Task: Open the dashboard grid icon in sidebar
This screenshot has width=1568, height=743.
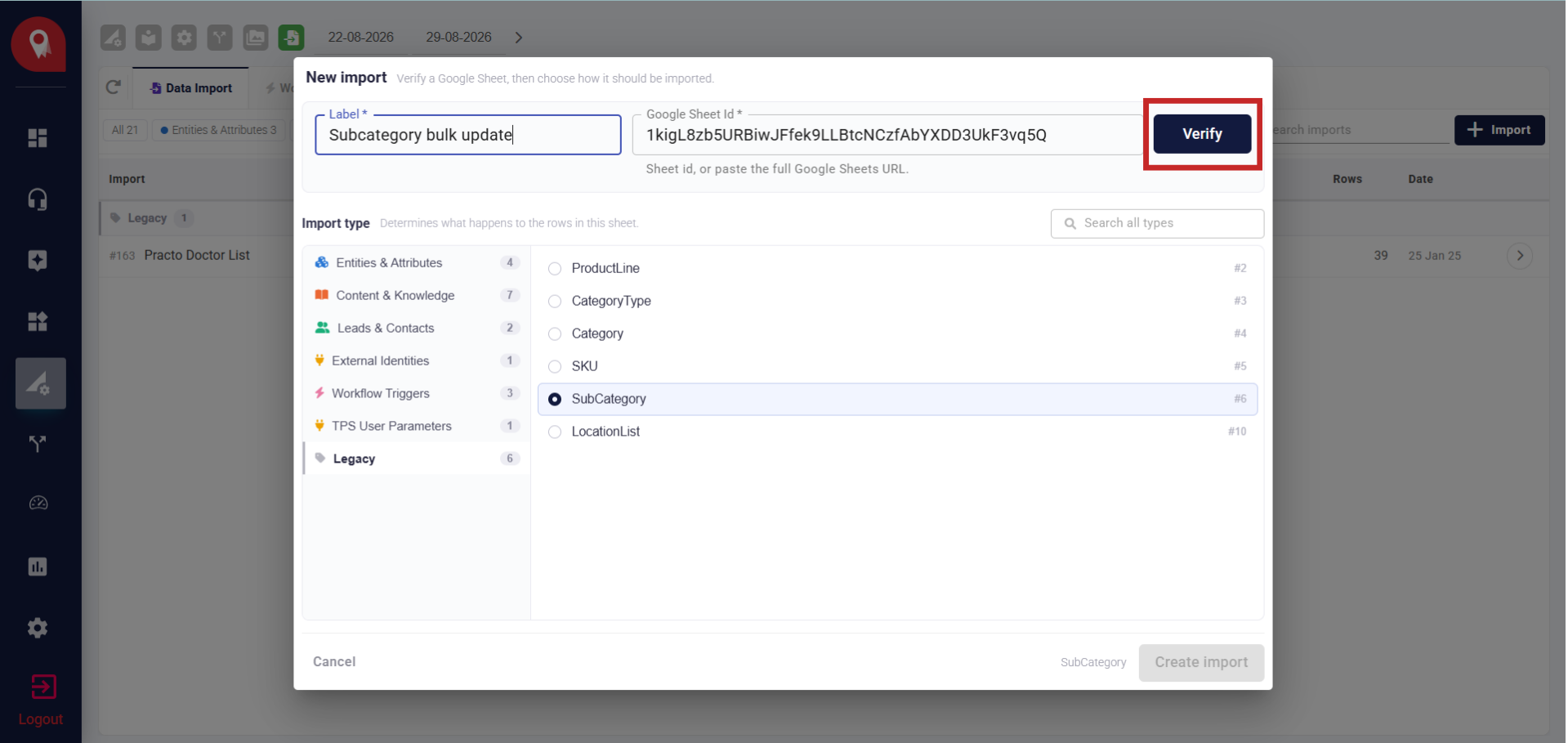Action: [38, 138]
